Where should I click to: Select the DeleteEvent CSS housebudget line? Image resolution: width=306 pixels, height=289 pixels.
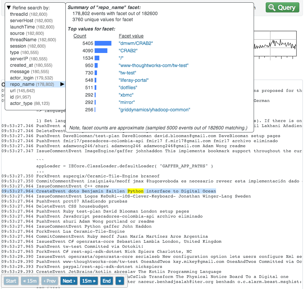[55, 206]
